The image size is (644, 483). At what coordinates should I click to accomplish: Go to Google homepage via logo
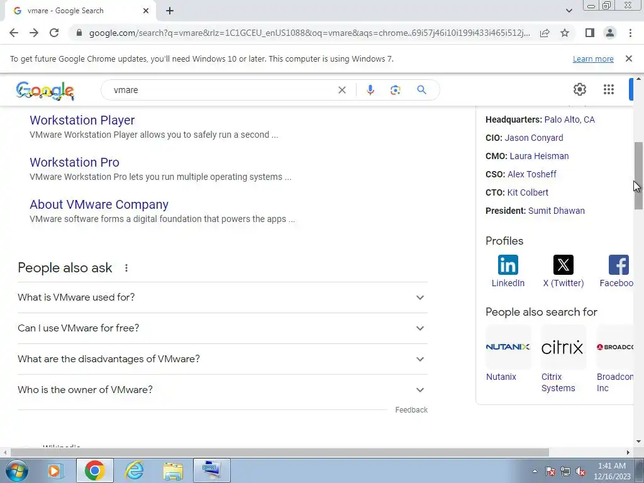(45, 91)
